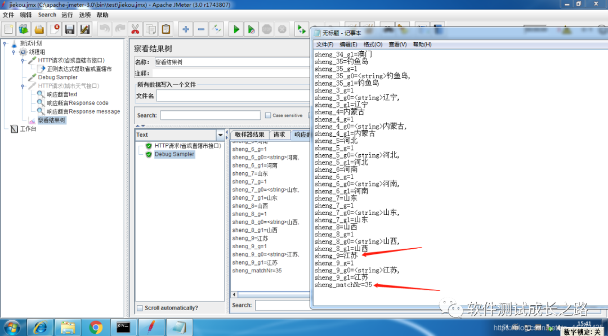Screen dimensions: 608x336
Task: Open the 运行 menu in JMeter
Action: [67, 15]
